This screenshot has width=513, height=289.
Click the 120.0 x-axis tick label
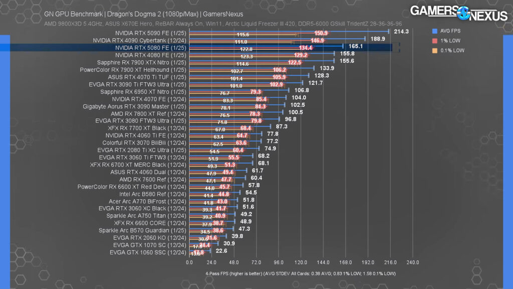click(301, 263)
